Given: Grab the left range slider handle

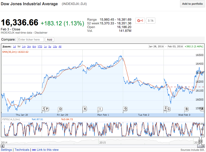Looking at the screenshot, I should pyautogui.click(x=199, y=141).
